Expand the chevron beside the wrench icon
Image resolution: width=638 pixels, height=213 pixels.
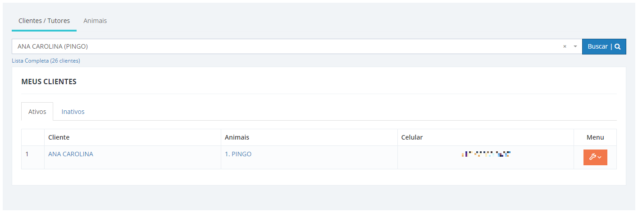pos(600,158)
